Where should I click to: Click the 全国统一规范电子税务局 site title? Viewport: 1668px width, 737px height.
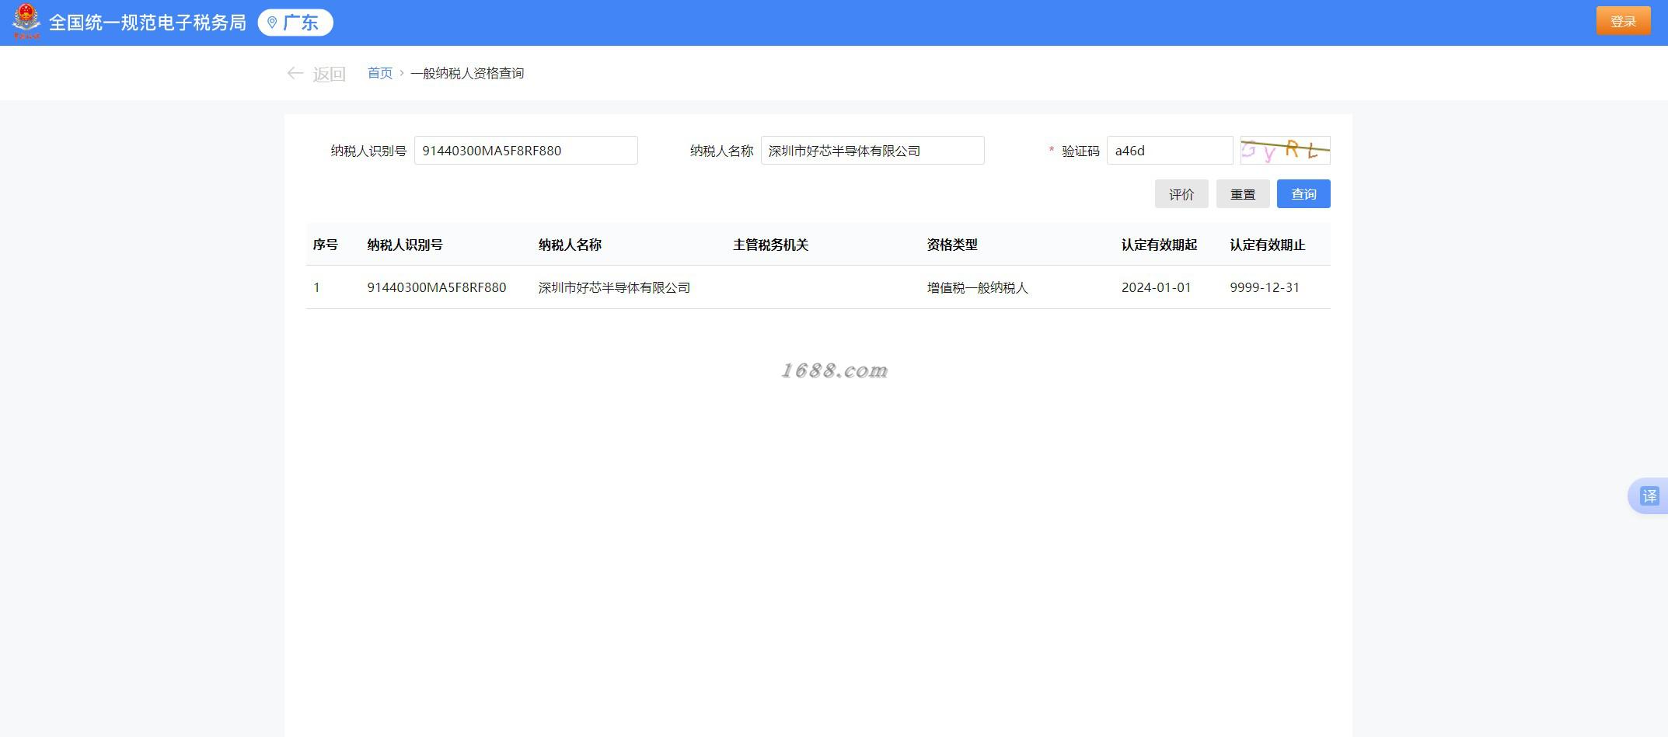pyautogui.click(x=148, y=23)
